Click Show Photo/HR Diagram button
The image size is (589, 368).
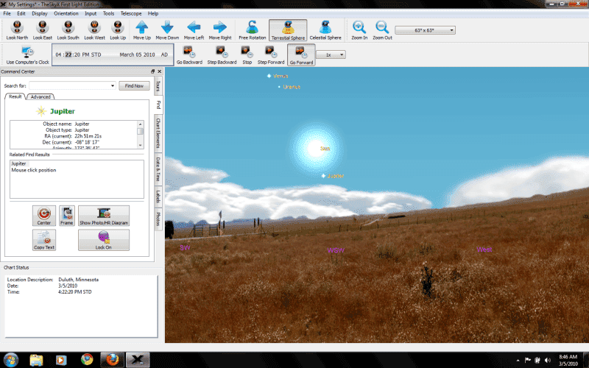click(103, 216)
